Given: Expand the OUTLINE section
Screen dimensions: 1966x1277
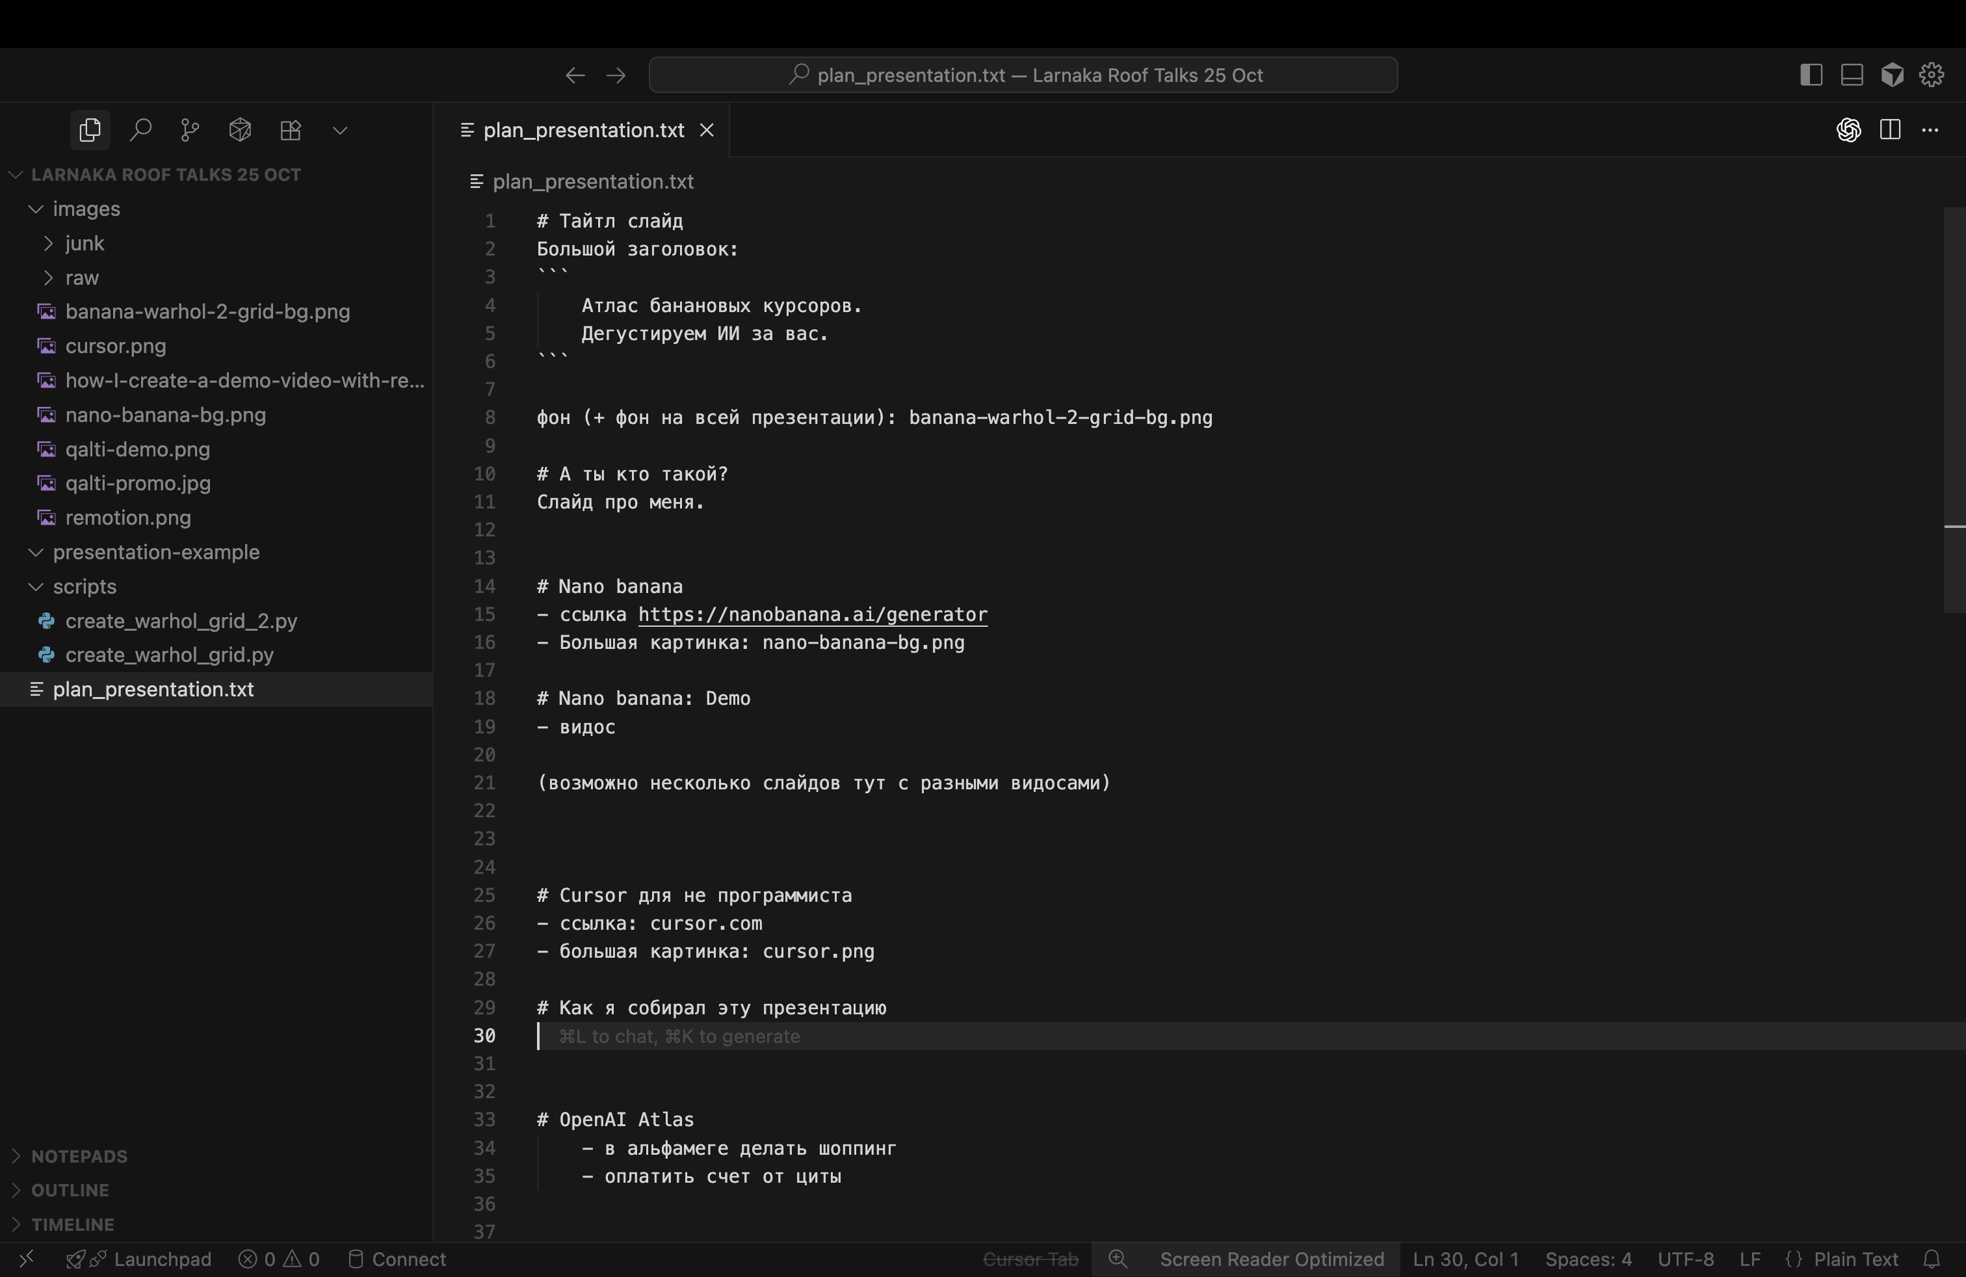Looking at the screenshot, I should pos(70,1191).
